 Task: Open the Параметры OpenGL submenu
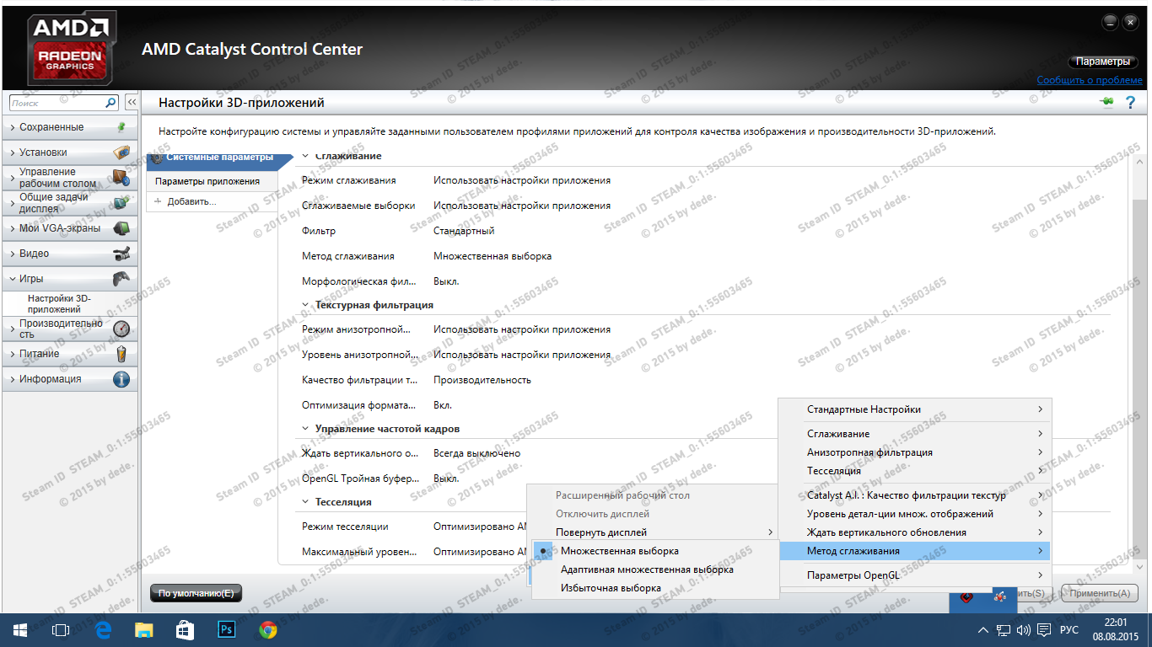[915, 575]
